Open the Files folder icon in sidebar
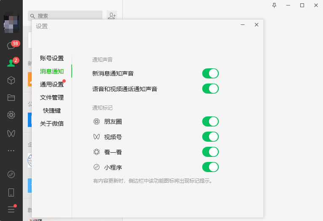 [x=11, y=97]
